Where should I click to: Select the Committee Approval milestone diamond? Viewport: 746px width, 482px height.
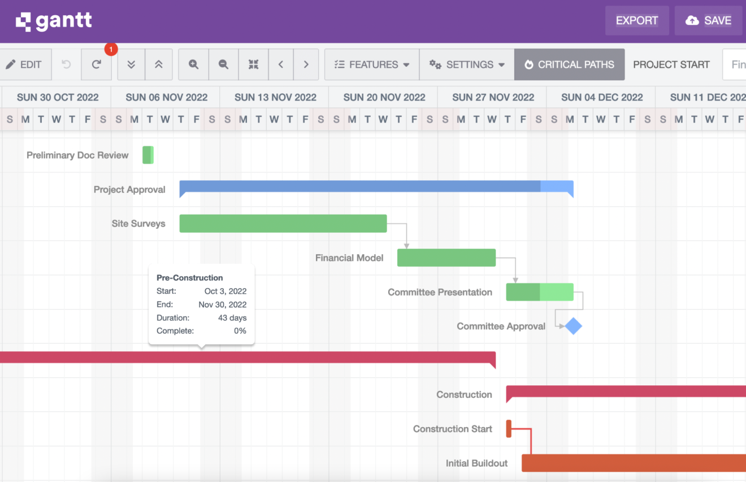click(573, 326)
